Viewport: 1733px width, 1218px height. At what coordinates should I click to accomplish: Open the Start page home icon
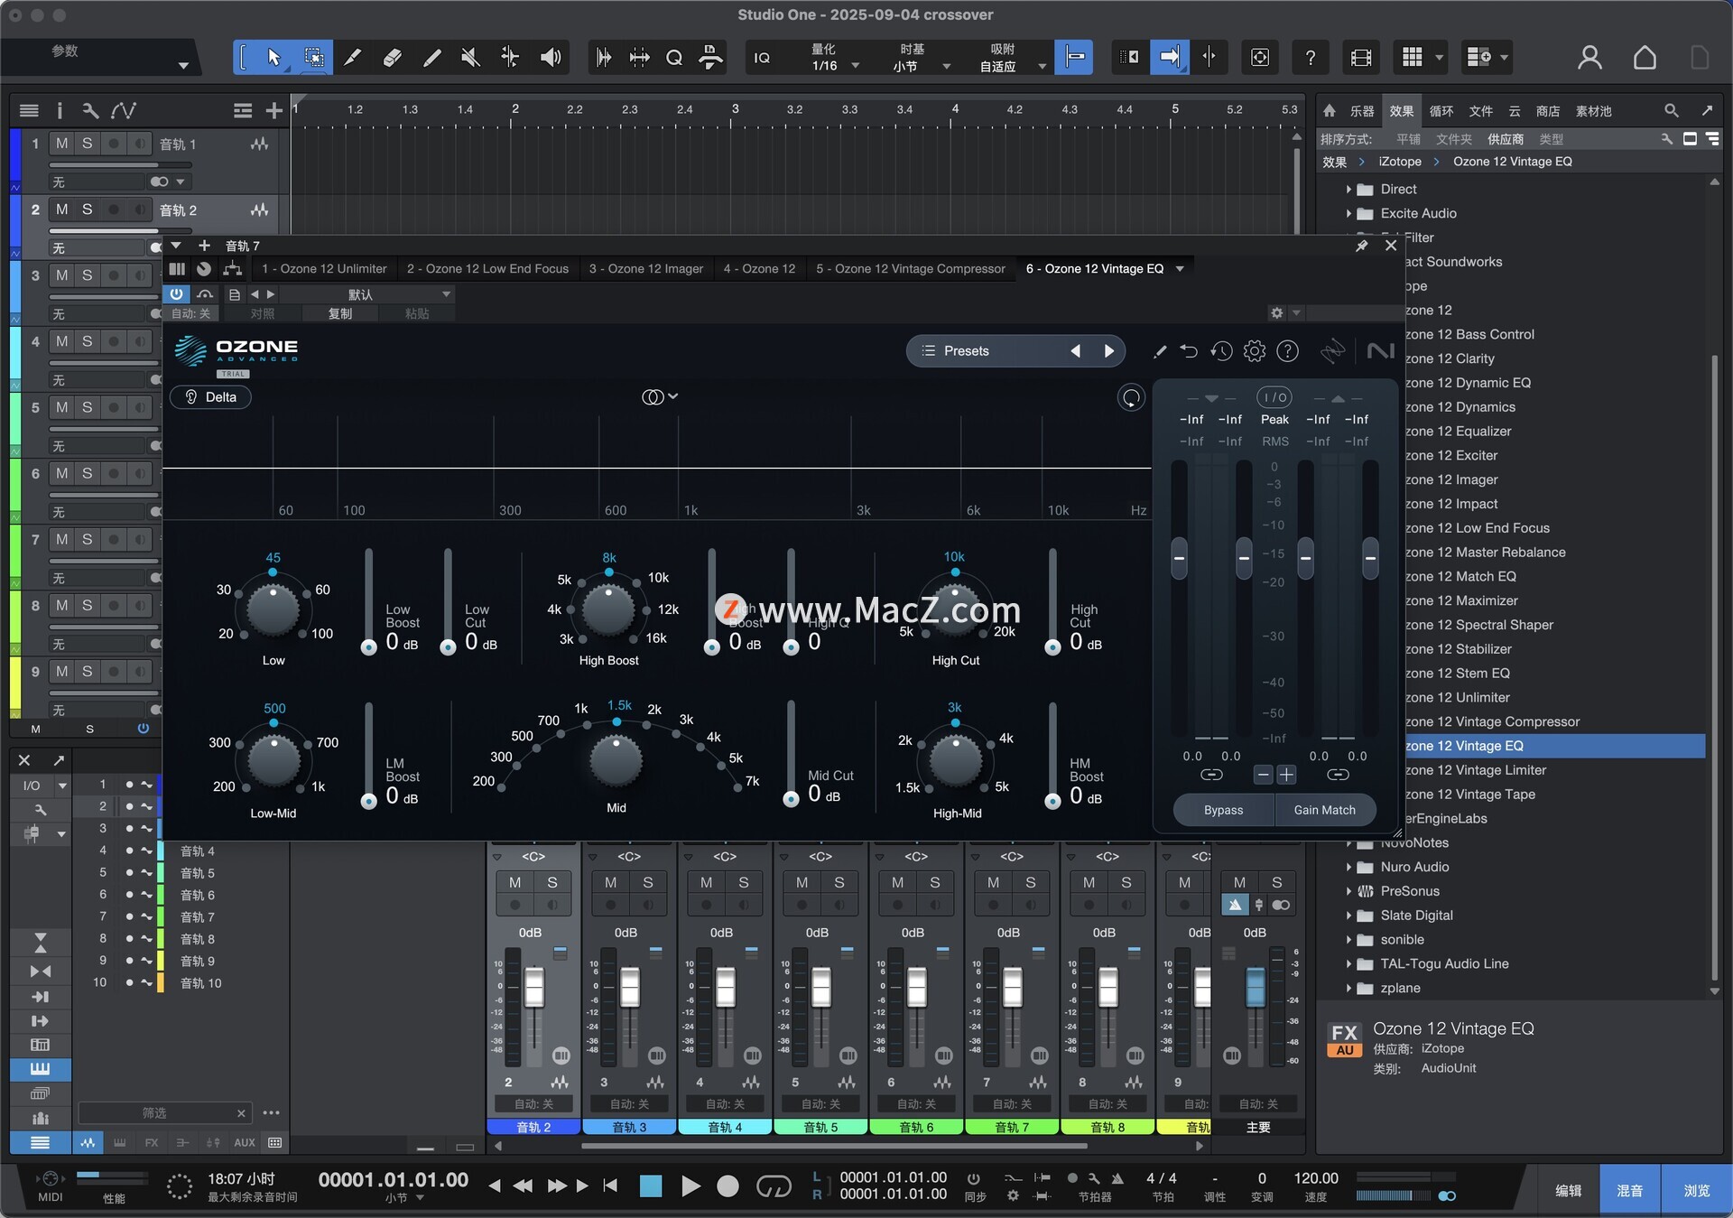(x=1645, y=58)
